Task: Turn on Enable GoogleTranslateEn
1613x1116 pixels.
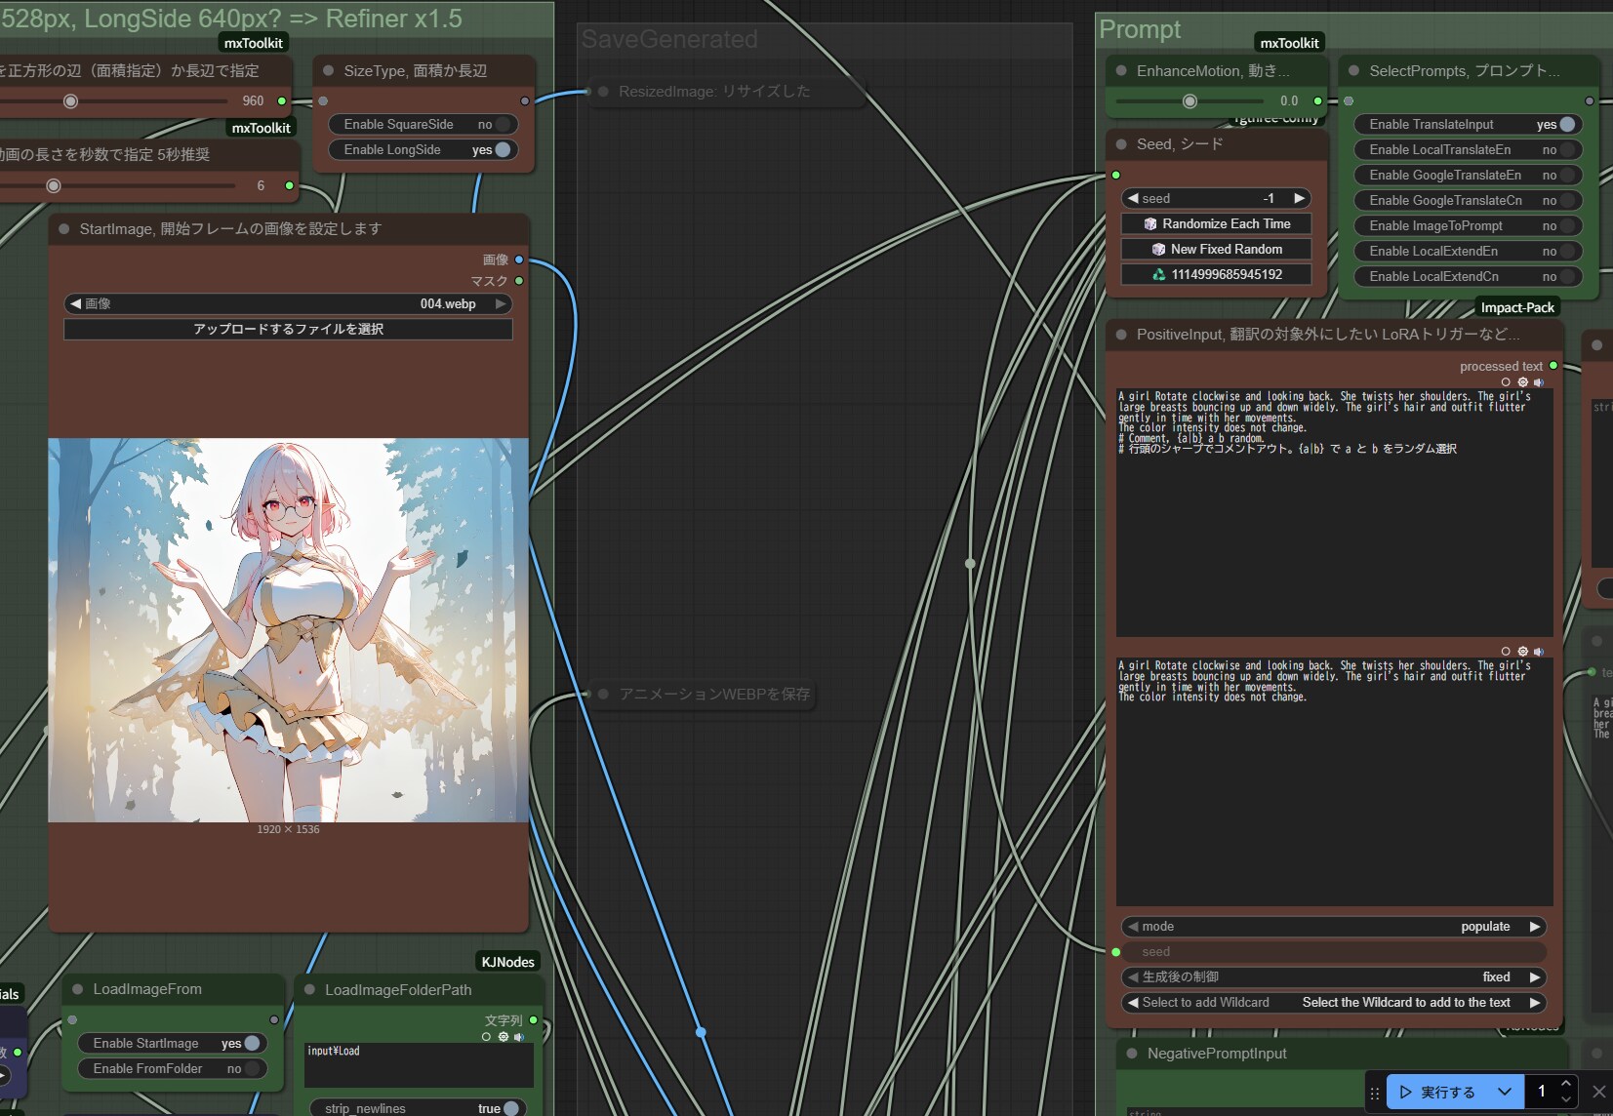Action: (1565, 176)
